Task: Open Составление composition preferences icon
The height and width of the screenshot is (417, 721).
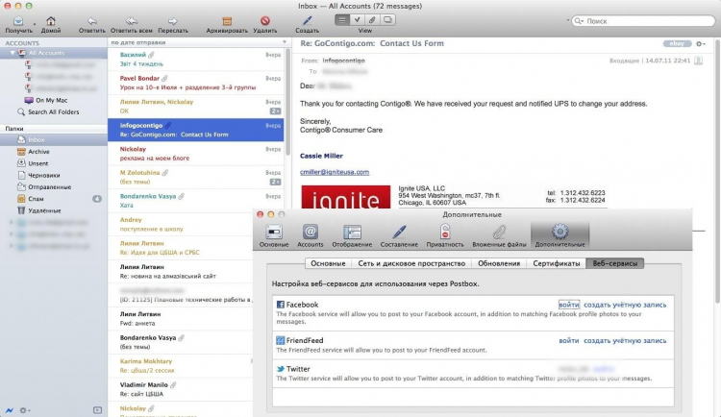Action: [x=399, y=236]
